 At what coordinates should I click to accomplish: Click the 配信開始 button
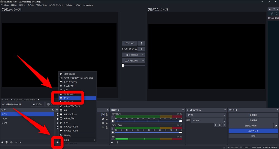253,115
